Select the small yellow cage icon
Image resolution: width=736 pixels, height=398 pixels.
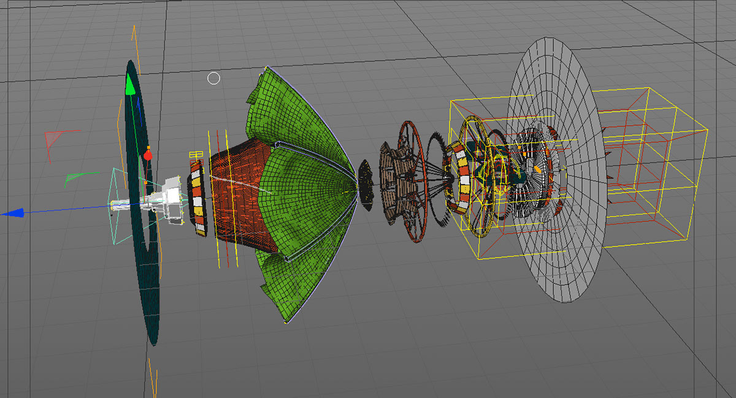click(196, 155)
